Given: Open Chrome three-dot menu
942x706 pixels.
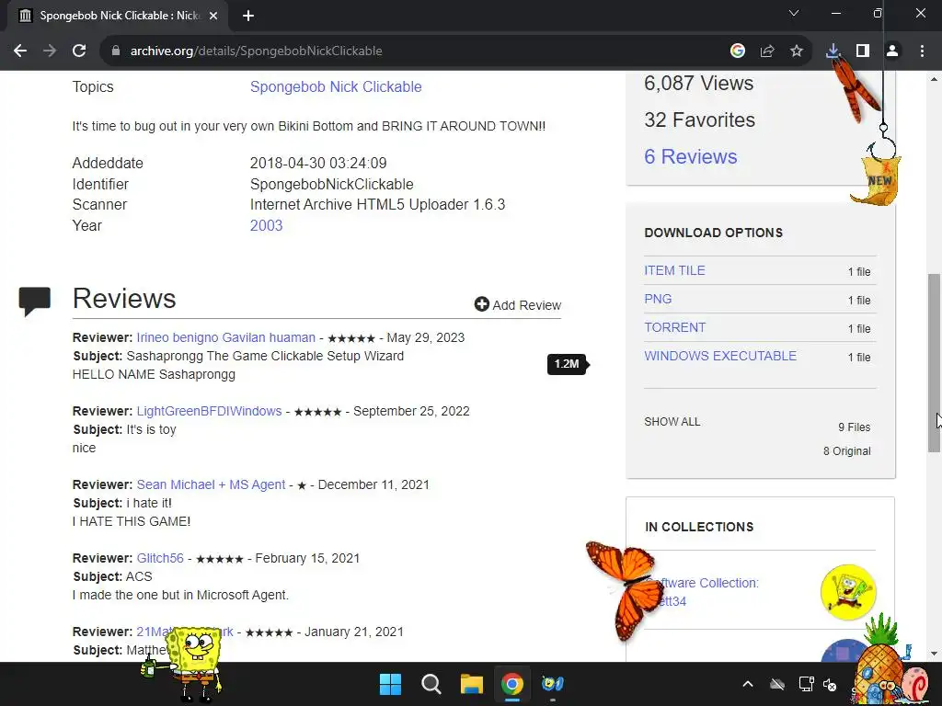Looking at the screenshot, I should click(x=922, y=51).
